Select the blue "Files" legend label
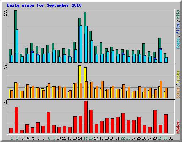The height and width of the screenshot is (142, 182). coord(178,28)
